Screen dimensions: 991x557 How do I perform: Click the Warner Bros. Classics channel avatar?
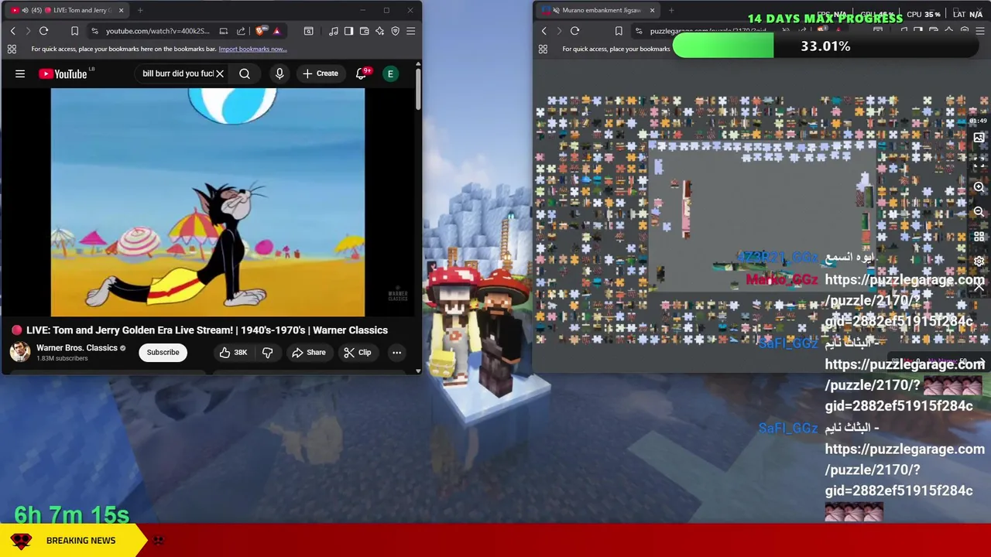(20, 352)
